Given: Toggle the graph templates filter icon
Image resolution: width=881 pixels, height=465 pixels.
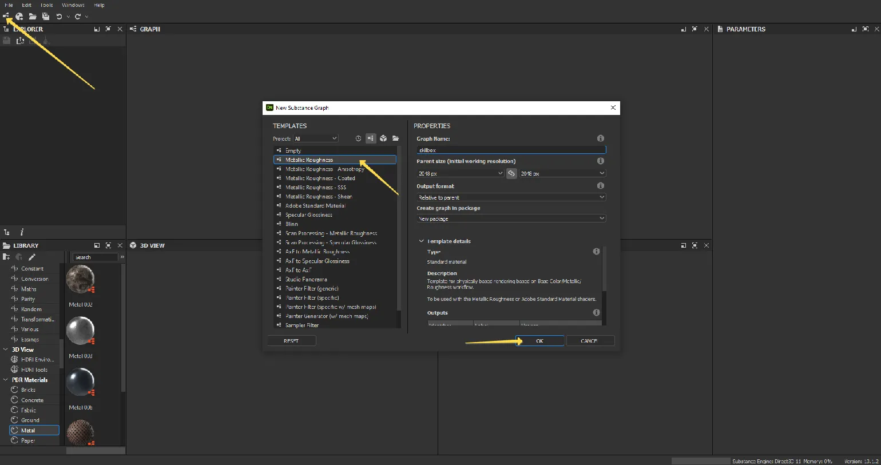Looking at the screenshot, I should [371, 138].
